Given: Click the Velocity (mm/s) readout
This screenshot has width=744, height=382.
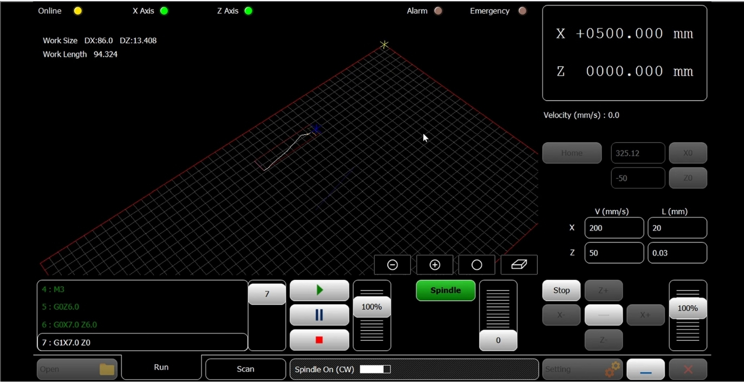Looking at the screenshot, I should 582,115.
